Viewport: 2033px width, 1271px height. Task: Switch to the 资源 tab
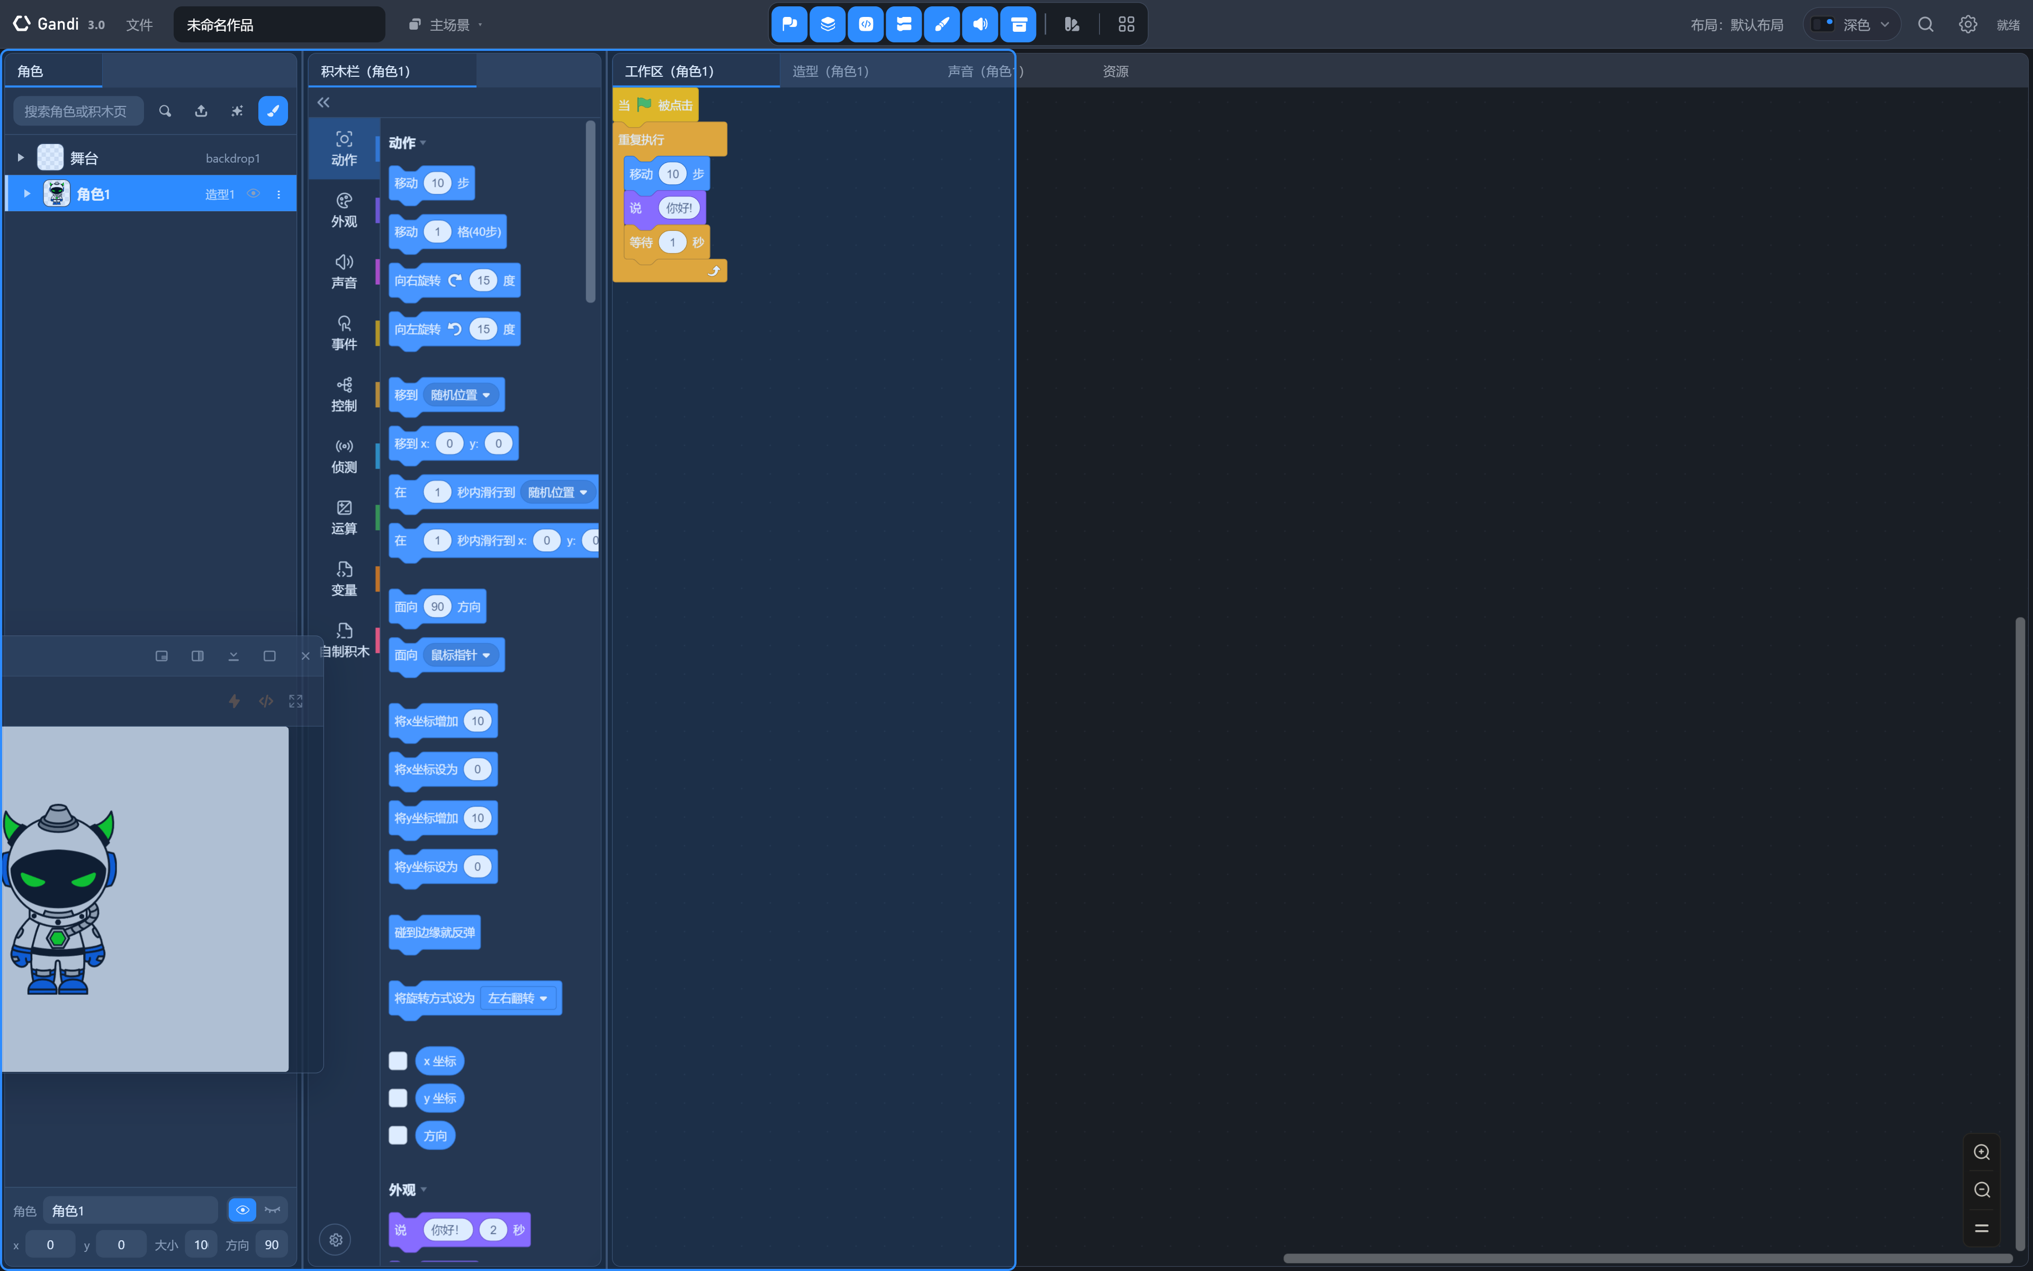pyautogui.click(x=1116, y=71)
